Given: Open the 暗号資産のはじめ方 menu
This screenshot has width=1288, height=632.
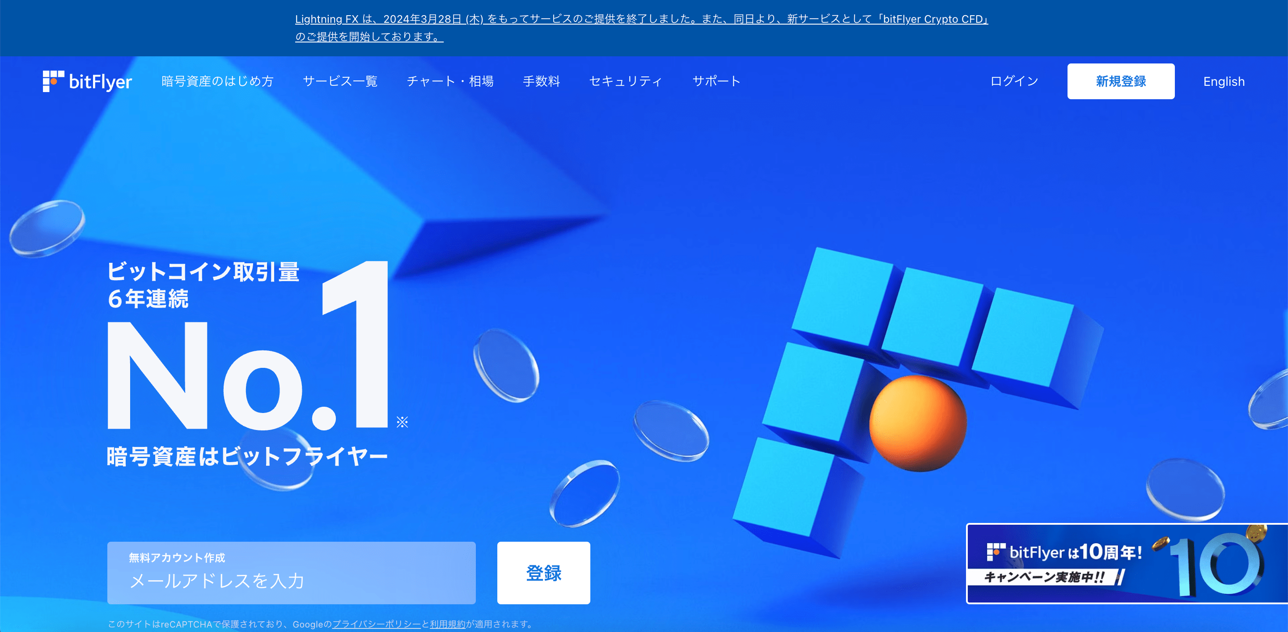Looking at the screenshot, I should coord(217,81).
